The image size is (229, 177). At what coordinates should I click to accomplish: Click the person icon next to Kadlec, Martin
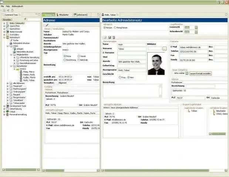21,77
